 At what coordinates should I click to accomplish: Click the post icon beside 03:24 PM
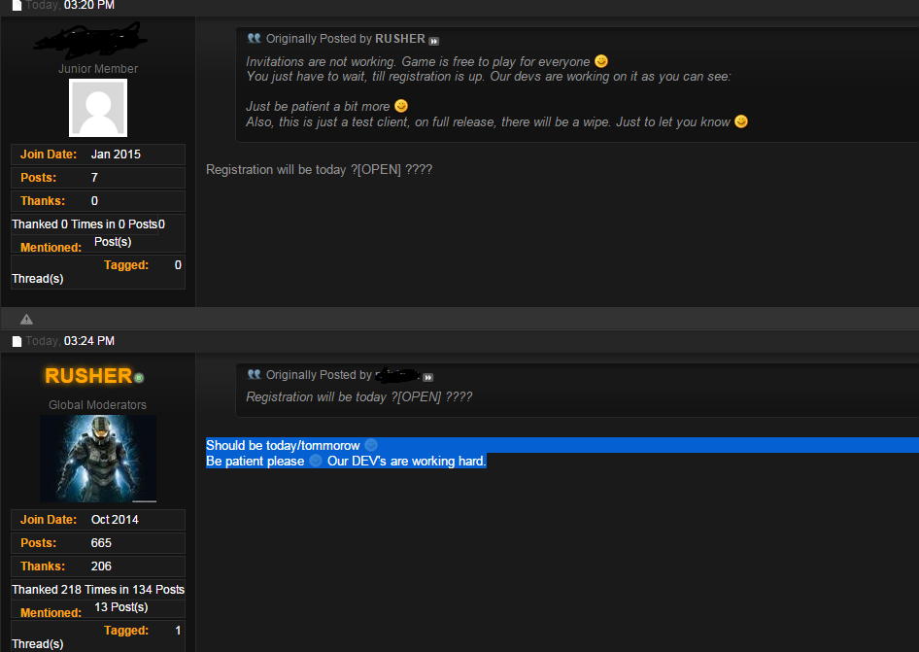17,341
